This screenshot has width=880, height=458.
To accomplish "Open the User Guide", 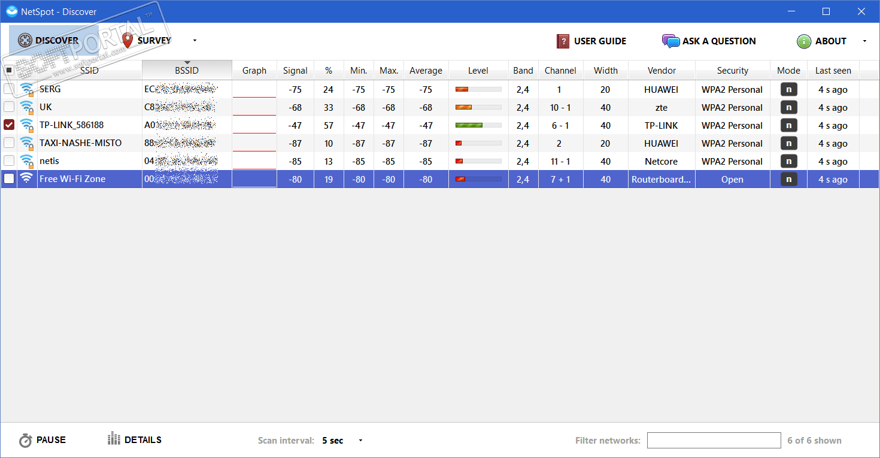I will [591, 41].
